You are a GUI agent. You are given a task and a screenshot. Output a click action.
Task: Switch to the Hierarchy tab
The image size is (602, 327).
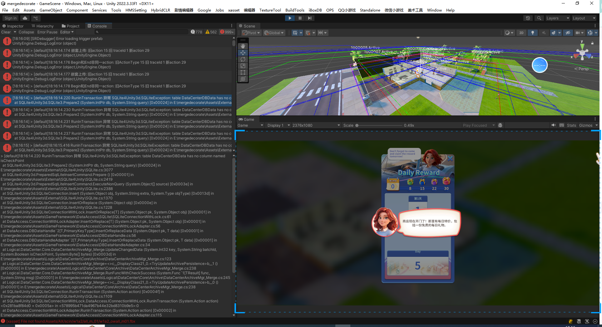coord(42,26)
